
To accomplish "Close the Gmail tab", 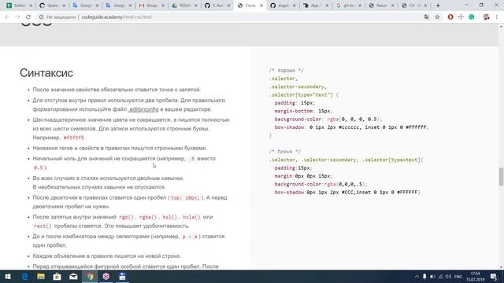I will [163, 6].
